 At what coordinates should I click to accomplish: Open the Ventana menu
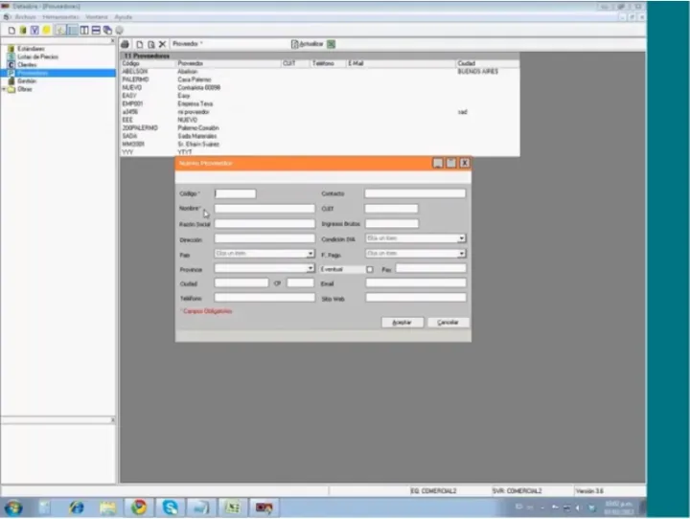(x=97, y=18)
